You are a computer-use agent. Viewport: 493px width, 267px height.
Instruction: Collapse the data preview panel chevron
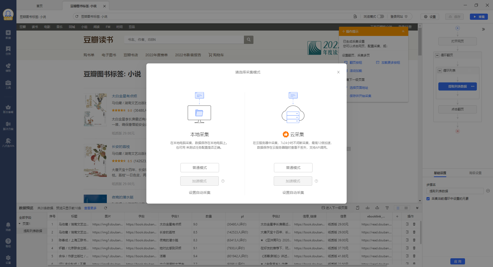pos(417,208)
